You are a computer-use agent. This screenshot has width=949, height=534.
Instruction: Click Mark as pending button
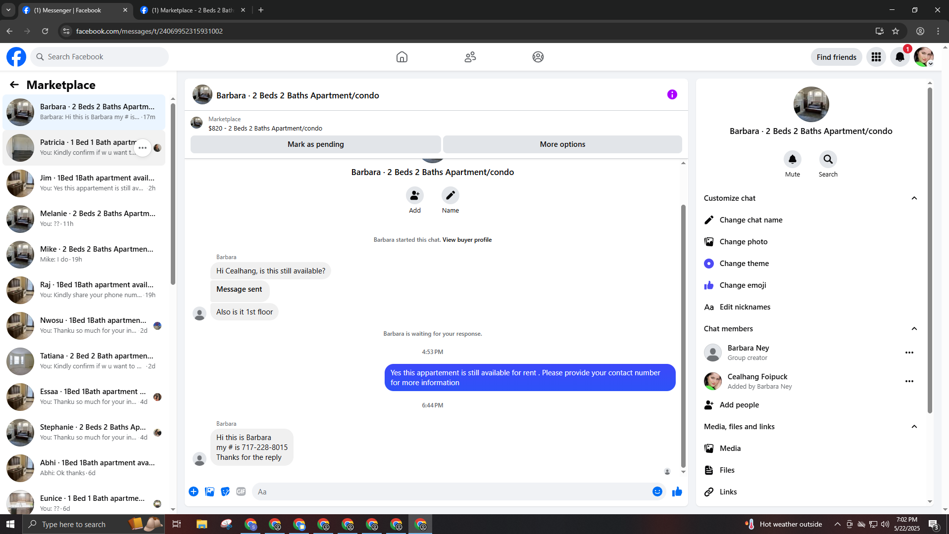[316, 144]
